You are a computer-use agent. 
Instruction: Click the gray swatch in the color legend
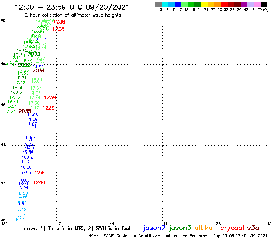click(158, 4)
